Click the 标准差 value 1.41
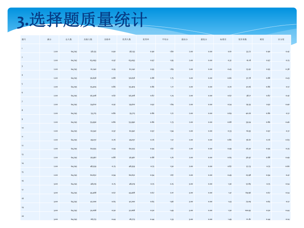The width and height of the screenshot is (304, 228). (x=230, y=193)
